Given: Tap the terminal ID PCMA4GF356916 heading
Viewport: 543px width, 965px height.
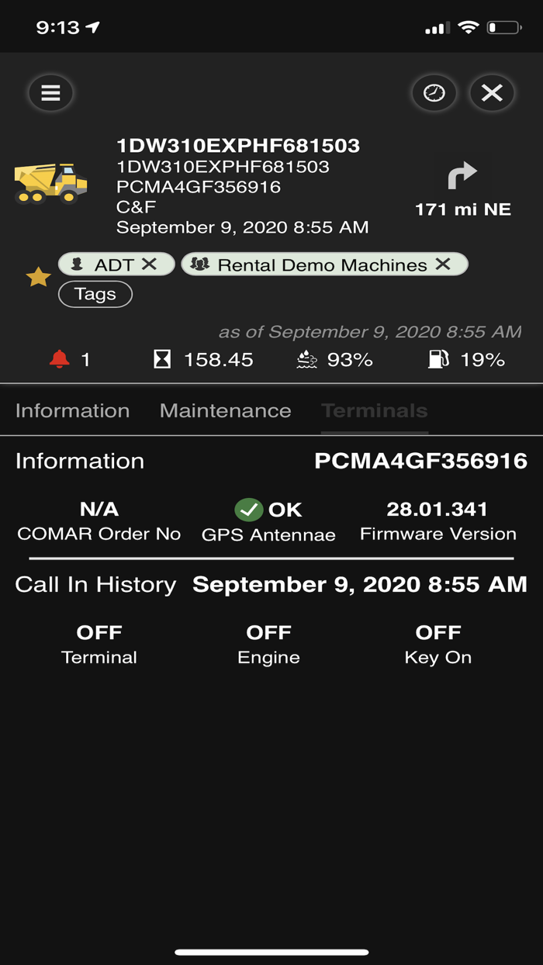Looking at the screenshot, I should 420,461.
